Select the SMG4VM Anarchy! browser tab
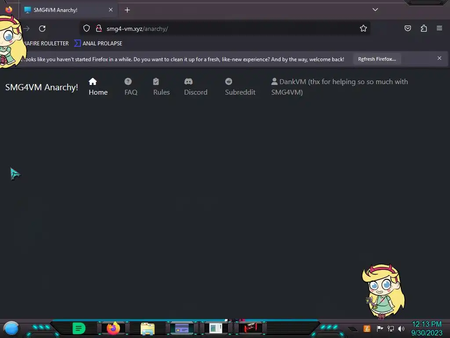The image size is (450, 338). pyautogui.click(x=69, y=10)
